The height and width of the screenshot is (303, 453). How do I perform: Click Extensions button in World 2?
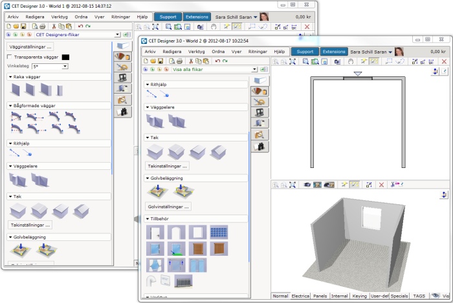[x=334, y=52]
